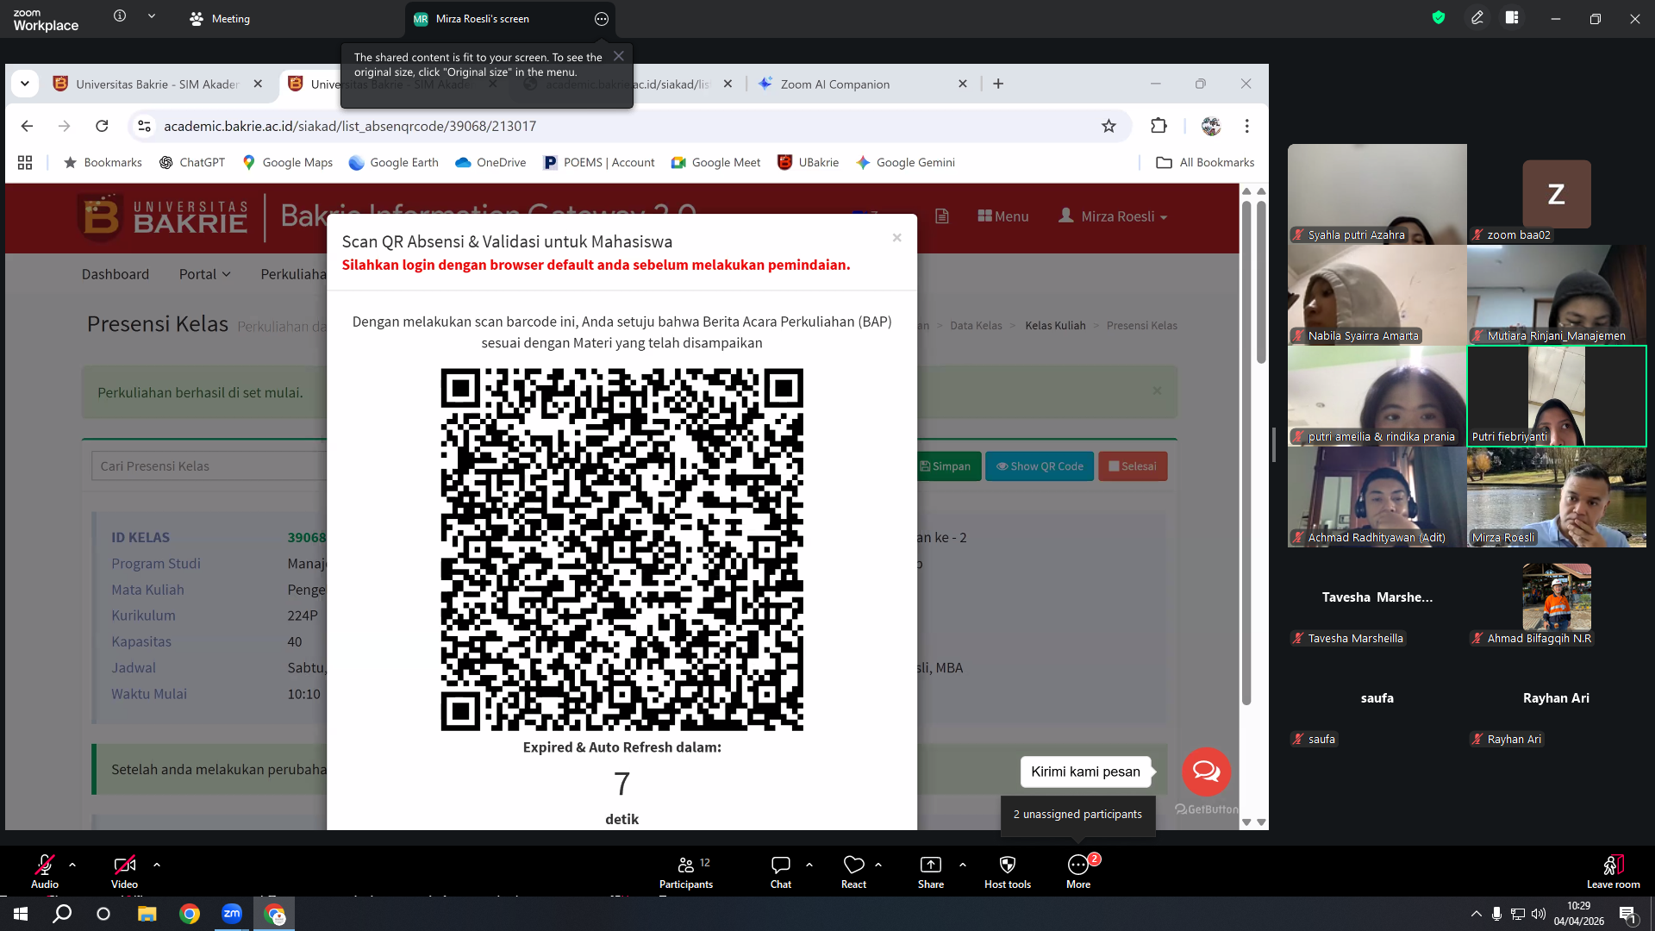Expand Share options caret
The image size is (1655, 931).
pos(963,864)
